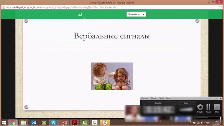Click the icon at right end of address bar
Image resolution: width=224 pixels, height=126 pixels.
(x=220, y=7)
